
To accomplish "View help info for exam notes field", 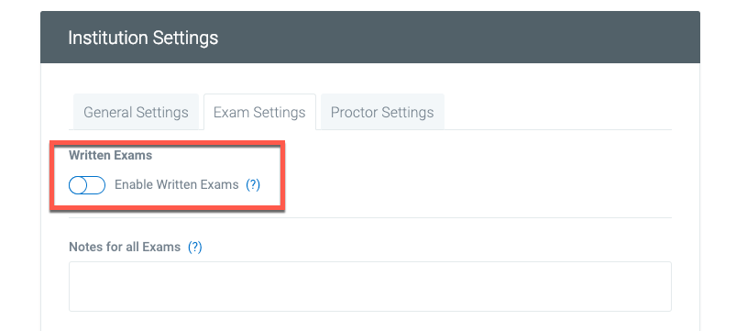I will (x=195, y=248).
